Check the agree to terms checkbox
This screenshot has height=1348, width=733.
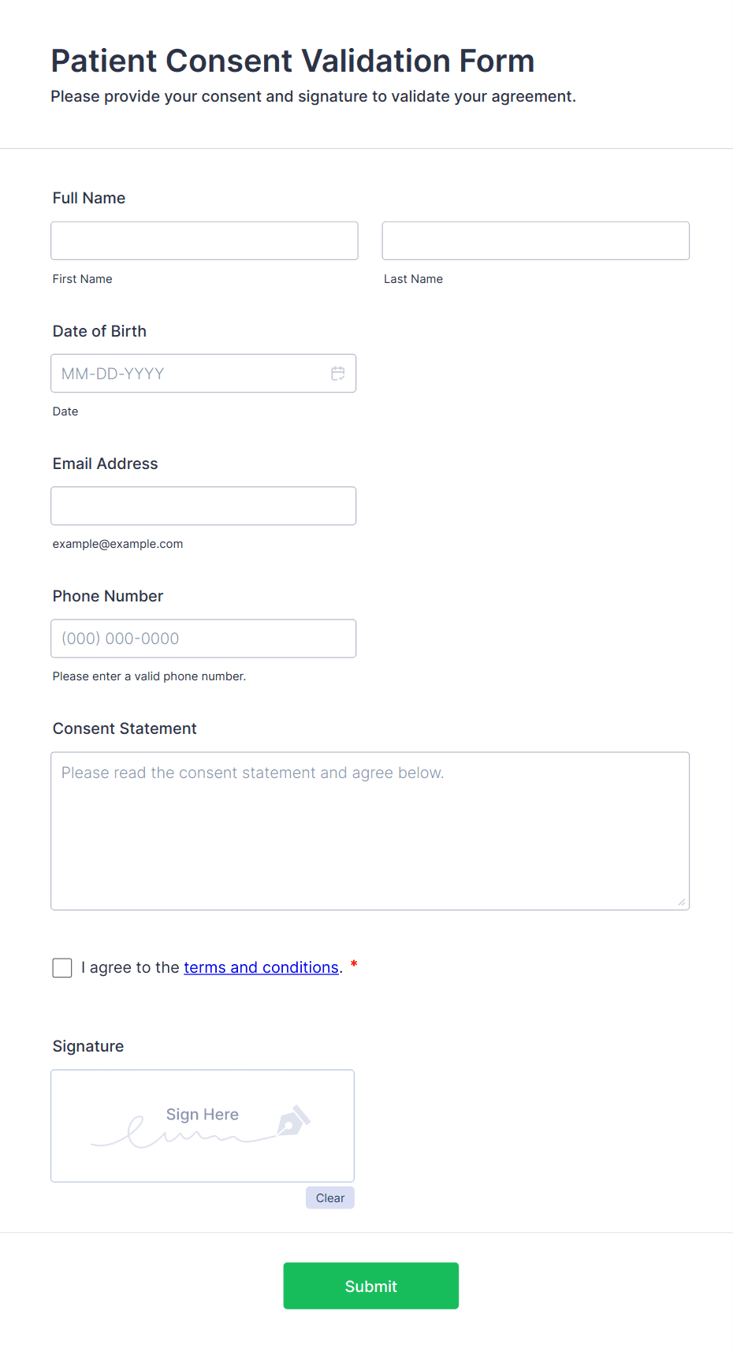click(62, 968)
